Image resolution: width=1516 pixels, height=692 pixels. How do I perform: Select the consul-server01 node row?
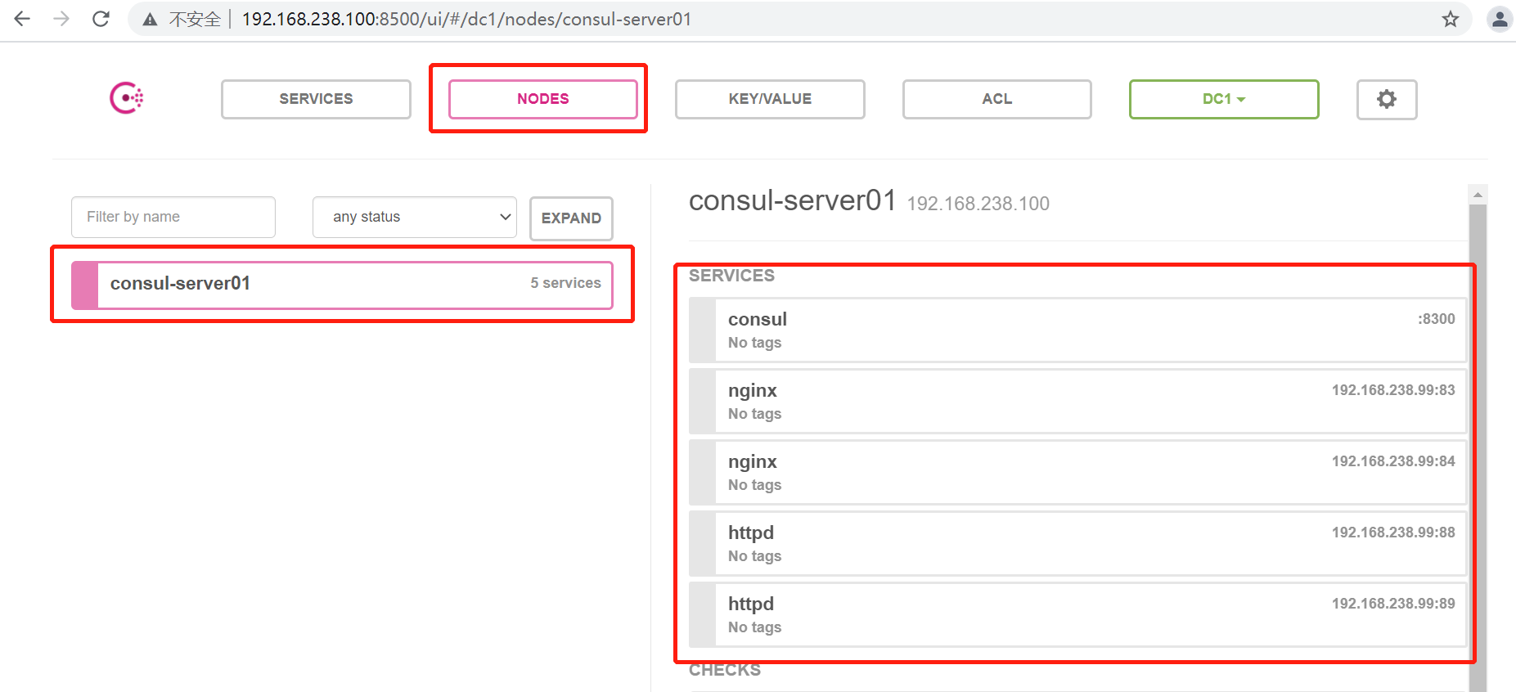pos(342,285)
